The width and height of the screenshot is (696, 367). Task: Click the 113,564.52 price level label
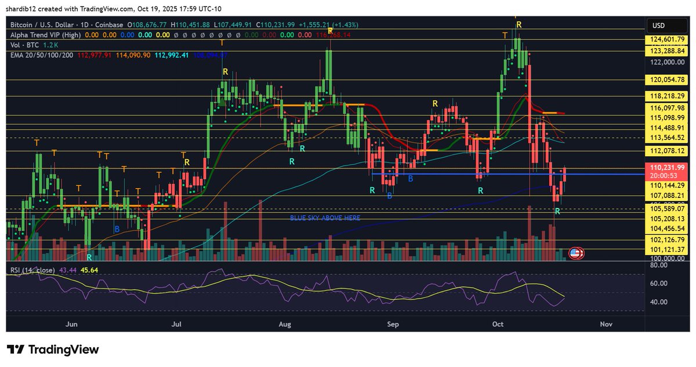pyautogui.click(x=668, y=138)
